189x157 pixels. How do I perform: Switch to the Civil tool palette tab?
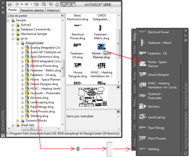coord(134,127)
